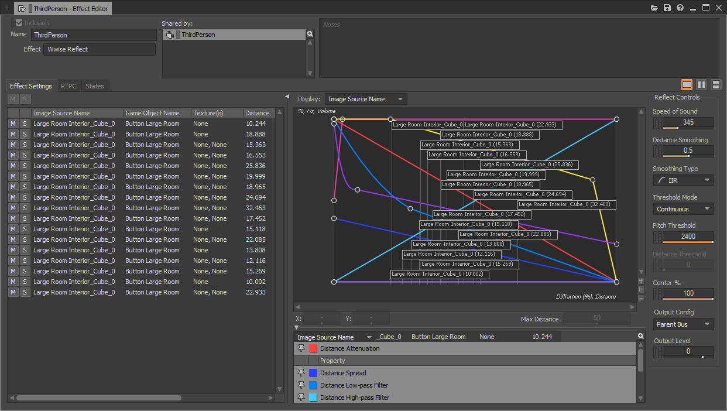Viewport: 727px width, 411px height.
Task: Click the search icon above the curve list
Action: click(641, 337)
